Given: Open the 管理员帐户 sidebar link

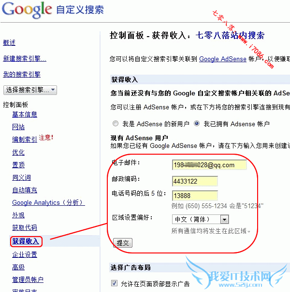Looking at the screenshot, I should pyautogui.click(x=28, y=279).
